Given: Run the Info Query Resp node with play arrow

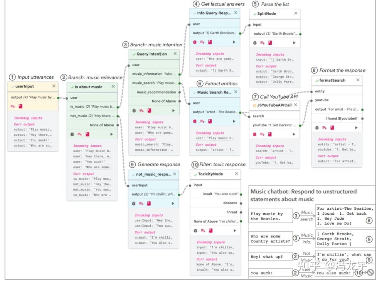Looking at the screenshot, I should (x=234, y=42).
